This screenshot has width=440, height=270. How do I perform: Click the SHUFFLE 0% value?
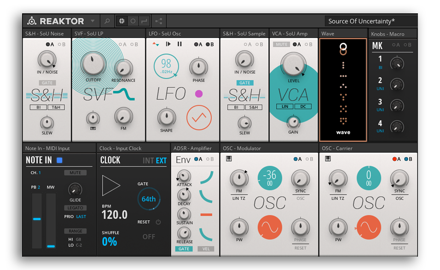(x=110, y=241)
